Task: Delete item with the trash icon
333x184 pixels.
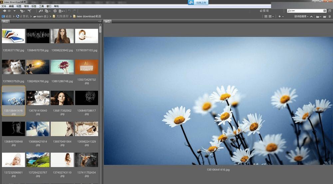Action: 330,16
